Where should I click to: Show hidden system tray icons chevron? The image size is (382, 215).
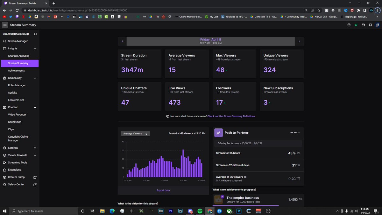pyautogui.click(x=337, y=211)
